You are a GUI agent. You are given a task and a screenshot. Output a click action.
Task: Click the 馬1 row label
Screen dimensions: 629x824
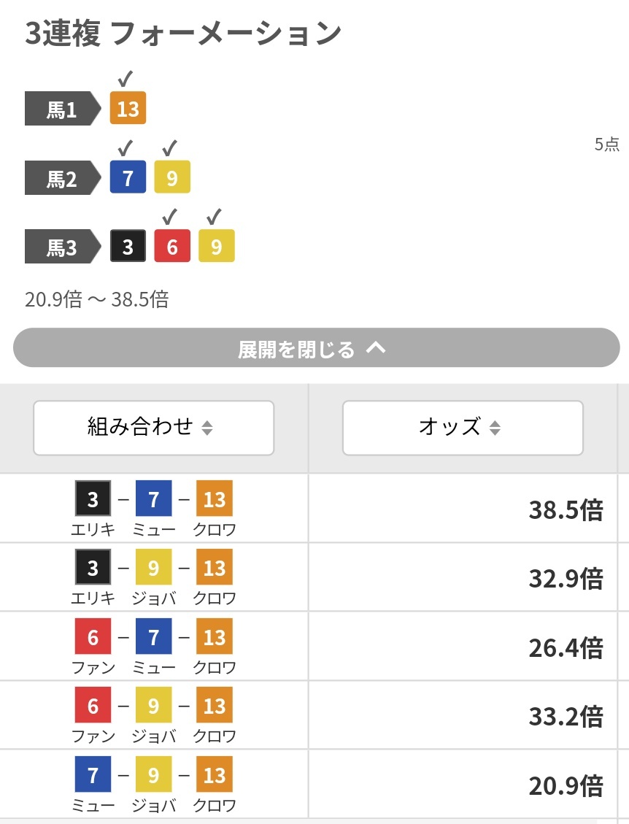click(x=63, y=109)
